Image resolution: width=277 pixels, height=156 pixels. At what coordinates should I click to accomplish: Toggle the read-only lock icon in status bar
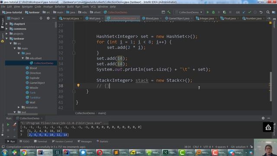[x=251, y=146]
